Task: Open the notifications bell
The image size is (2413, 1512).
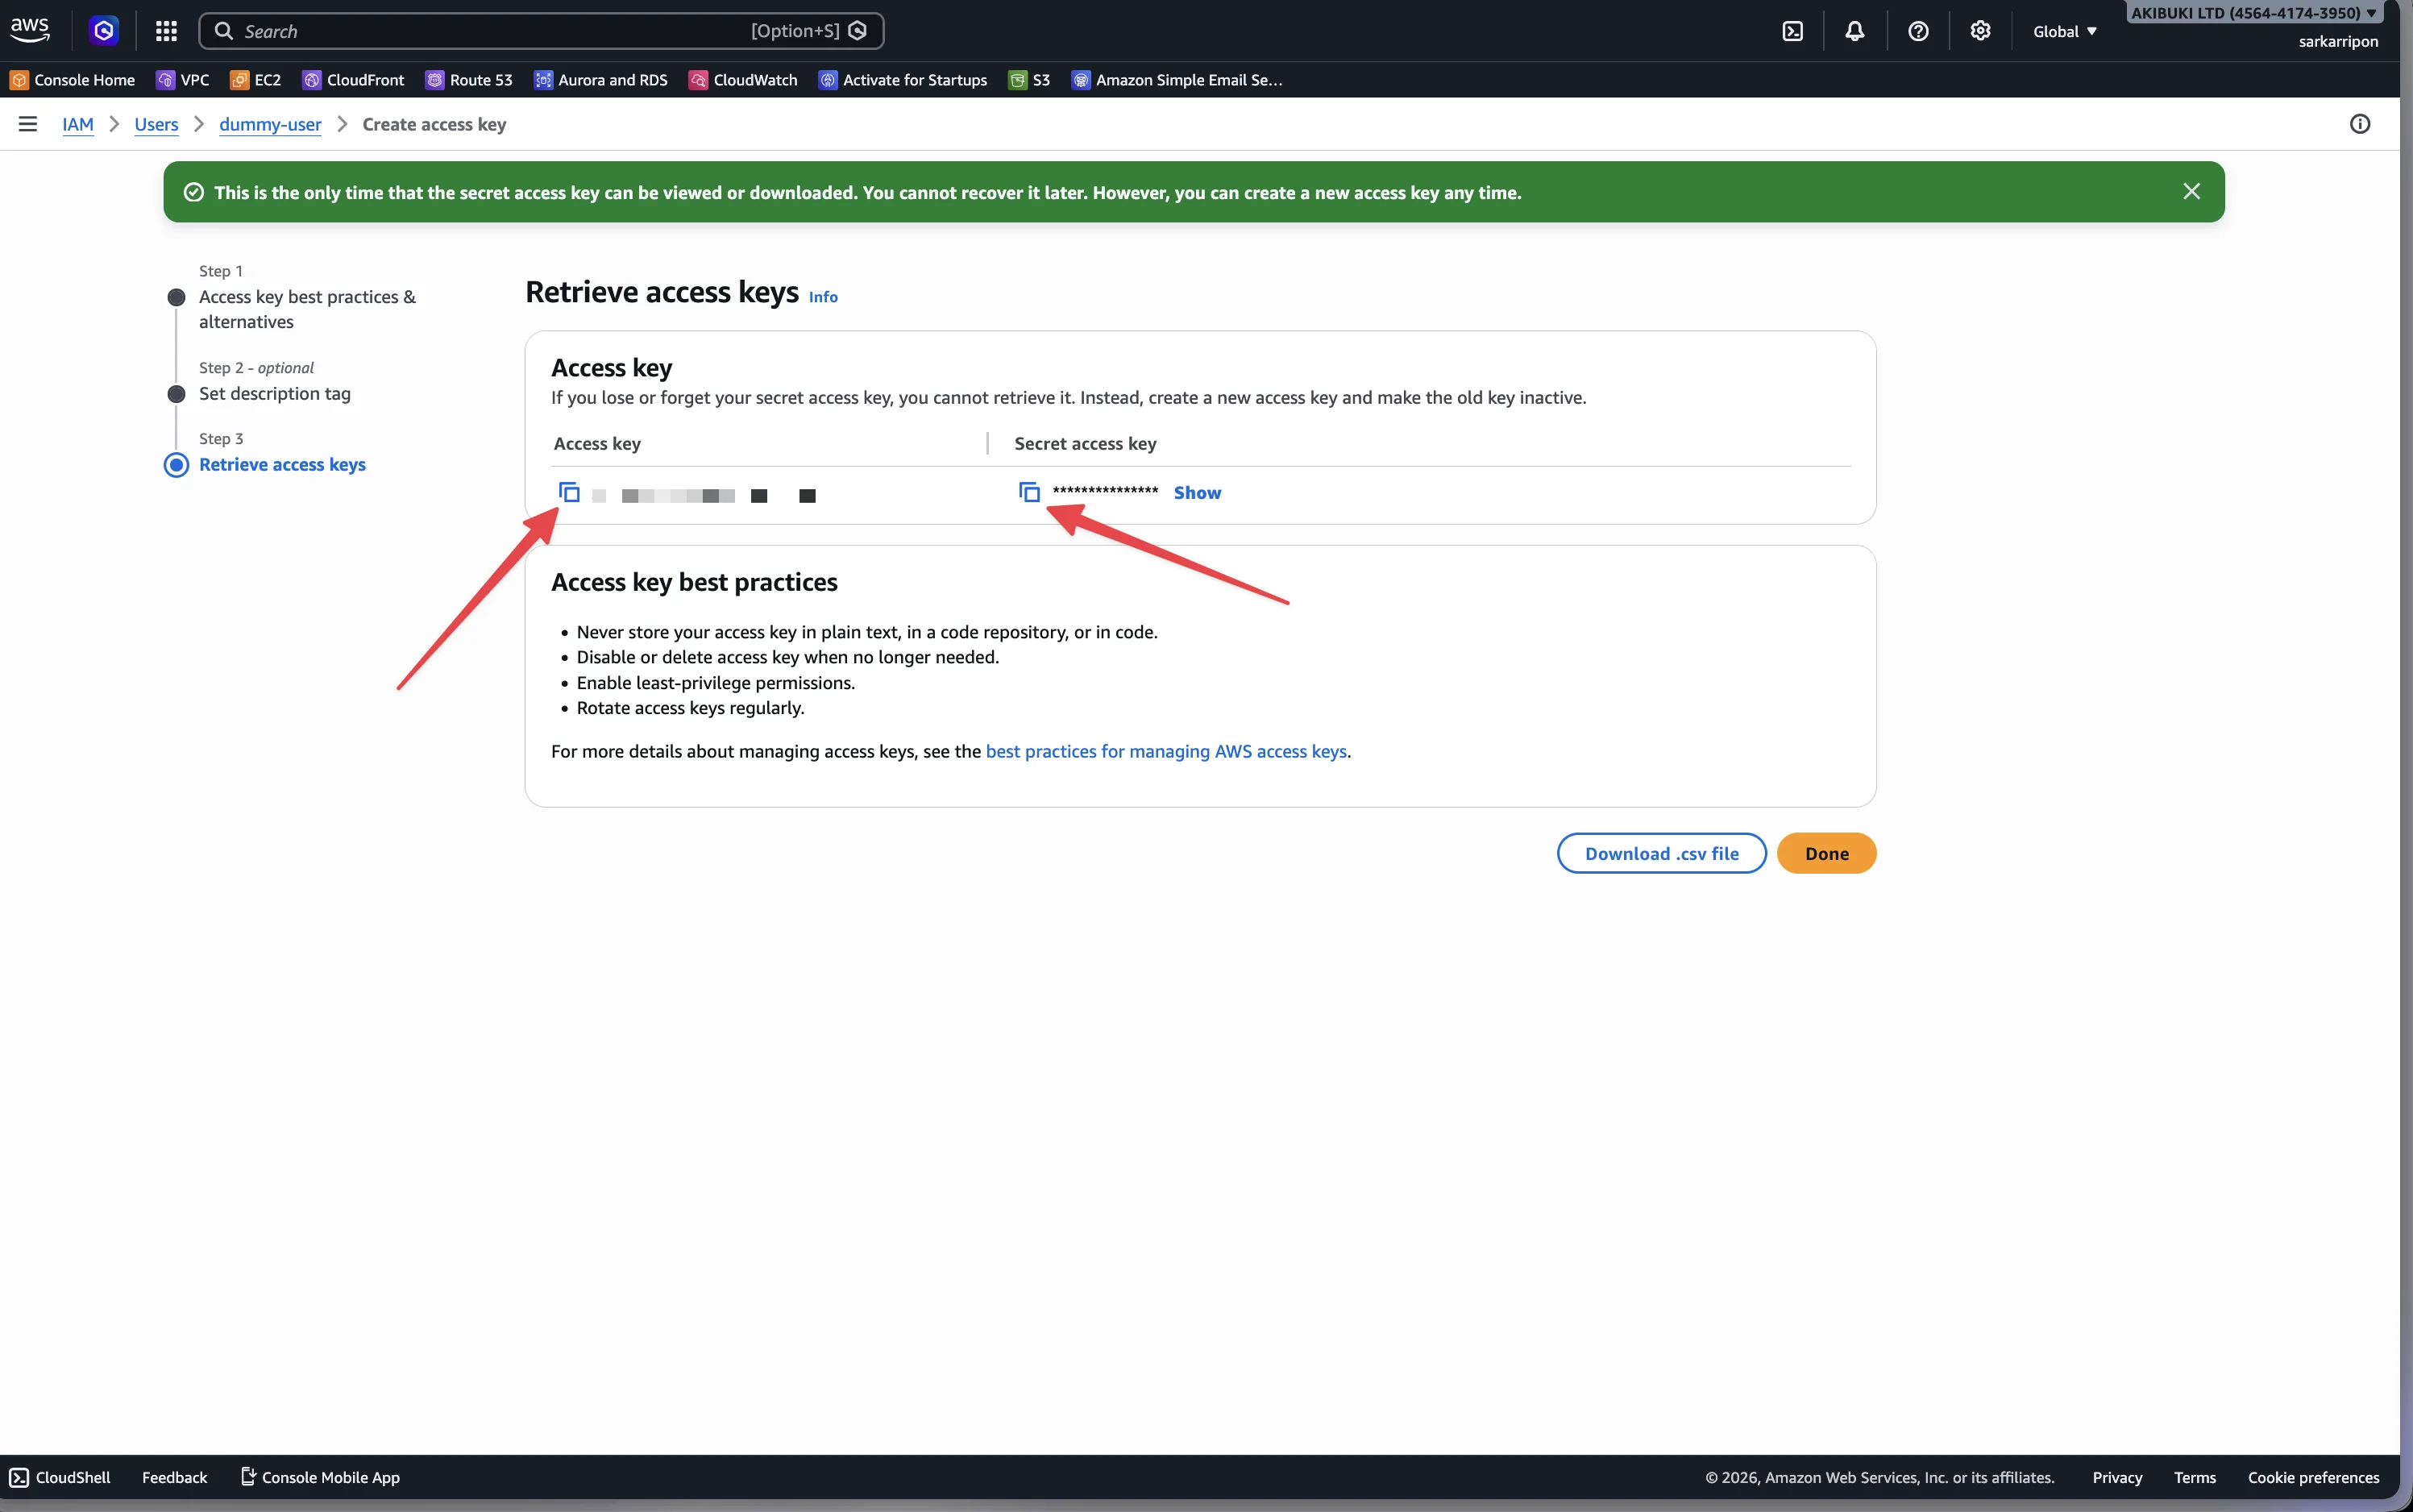Action: pyautogui.click(x=1855, y=31)
